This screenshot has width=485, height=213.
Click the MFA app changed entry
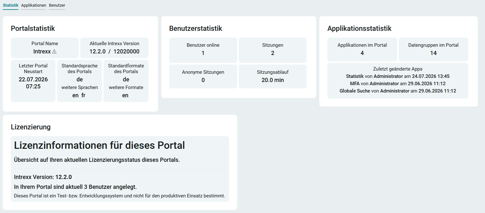[x=398, y=84]
